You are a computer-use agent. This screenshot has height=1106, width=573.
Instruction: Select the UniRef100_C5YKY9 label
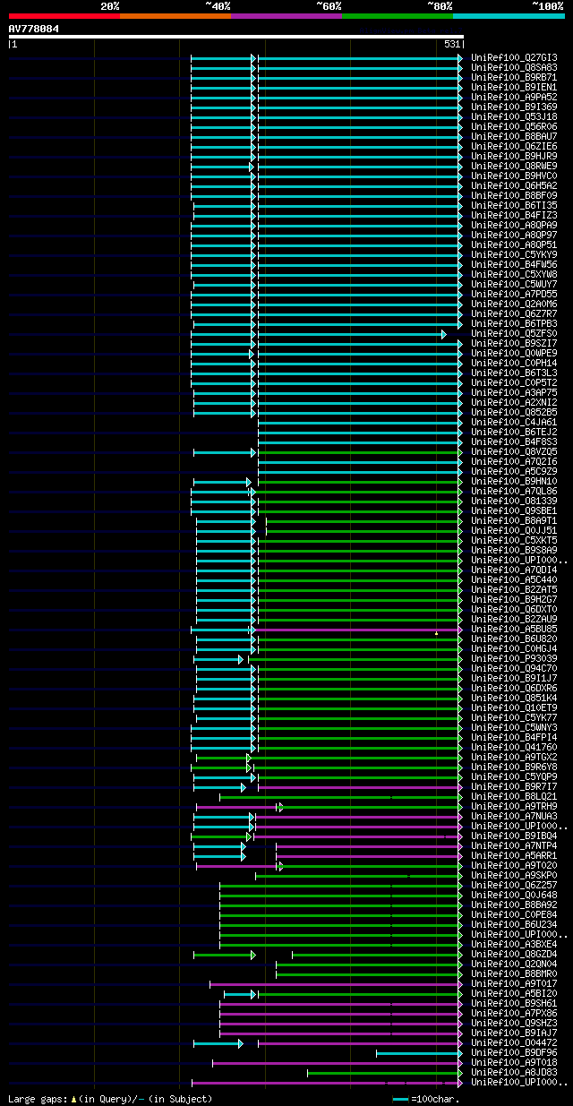tap(514, 254)
